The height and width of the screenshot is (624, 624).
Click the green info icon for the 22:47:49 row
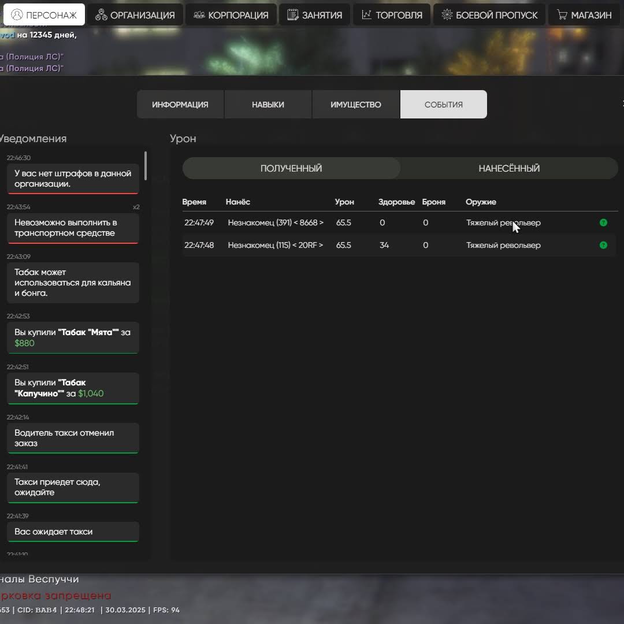[x=603, y=222]
